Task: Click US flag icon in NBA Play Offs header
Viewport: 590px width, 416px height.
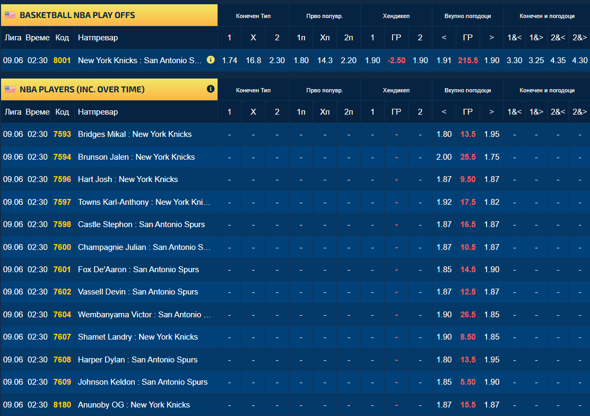Action: pyautogui.click(x=10, y=15)
